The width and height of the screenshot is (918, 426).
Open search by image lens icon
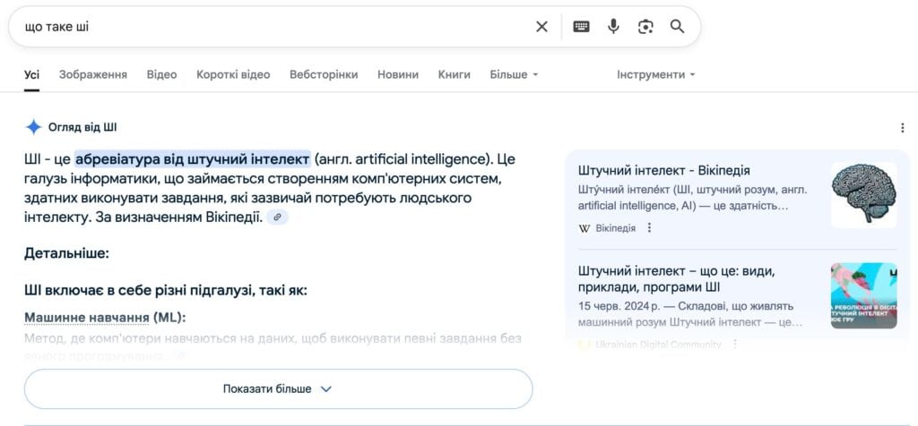[x=645, y=27]
